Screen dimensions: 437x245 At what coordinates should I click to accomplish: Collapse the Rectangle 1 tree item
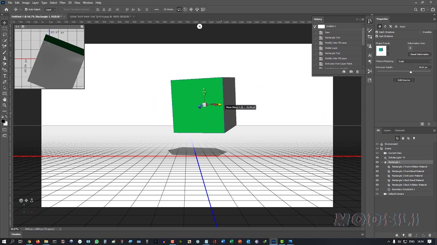point(382,162)
